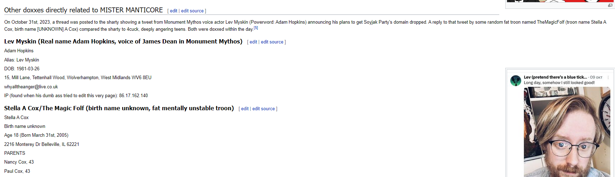
Task: Click "edit" next to the Lev Myskin heading
Action: point(253,42)
